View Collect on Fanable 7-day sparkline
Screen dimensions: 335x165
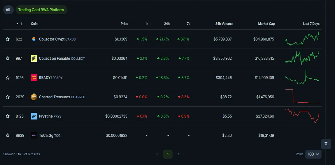pos(302,58)
